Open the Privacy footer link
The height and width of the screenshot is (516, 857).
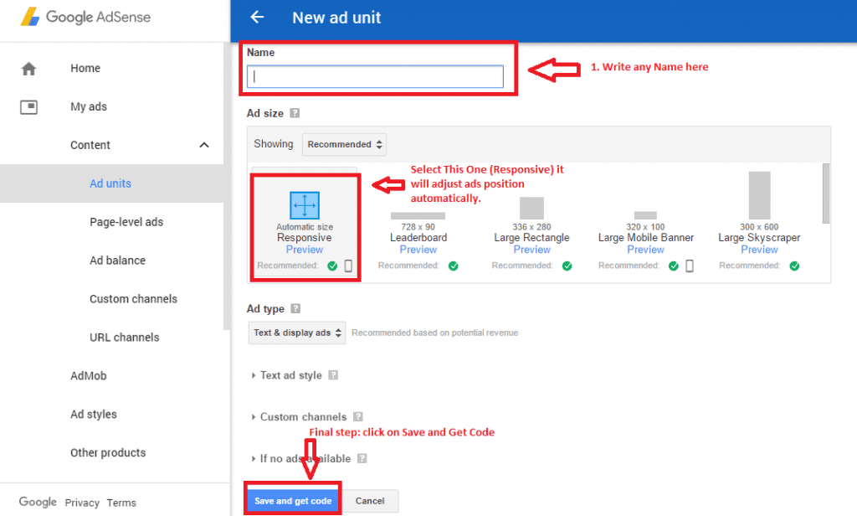tap(82, 503)
